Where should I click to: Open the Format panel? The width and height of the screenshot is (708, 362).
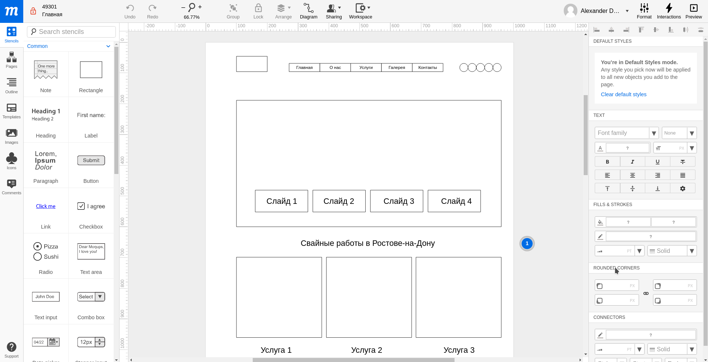(x=644, y=11)
